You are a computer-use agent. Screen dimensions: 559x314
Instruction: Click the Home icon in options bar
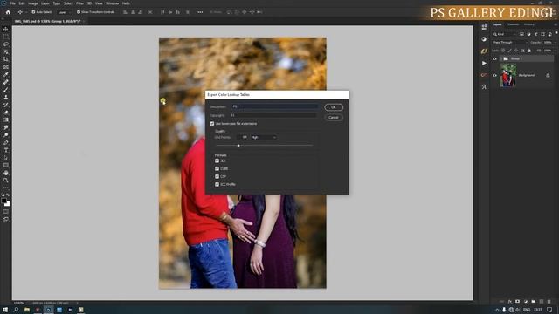coord(8,12)
